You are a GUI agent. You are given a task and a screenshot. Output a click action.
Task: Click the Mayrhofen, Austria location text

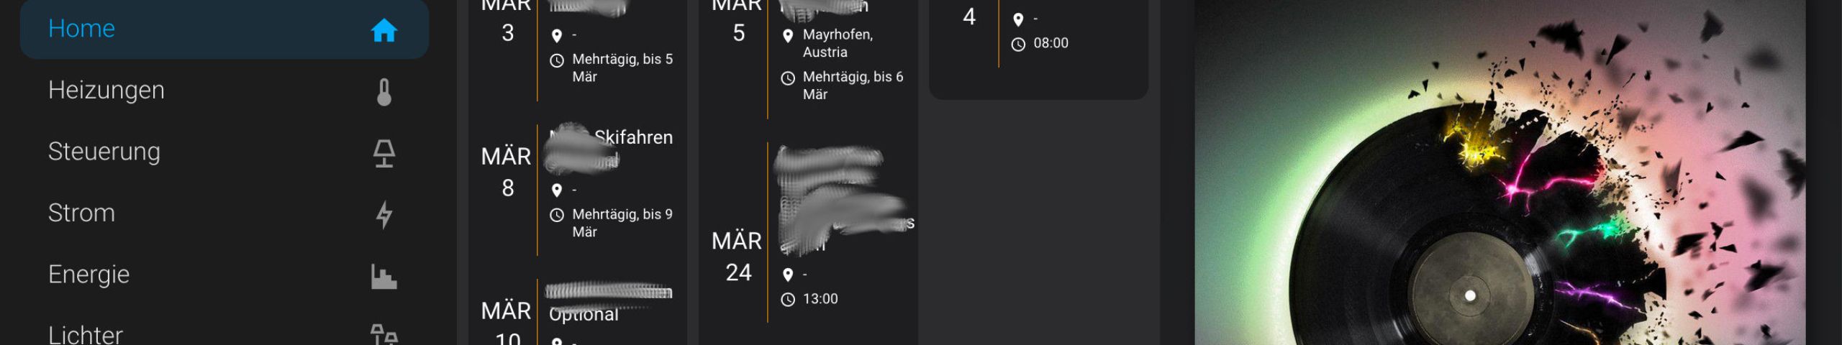coord(838,43)
